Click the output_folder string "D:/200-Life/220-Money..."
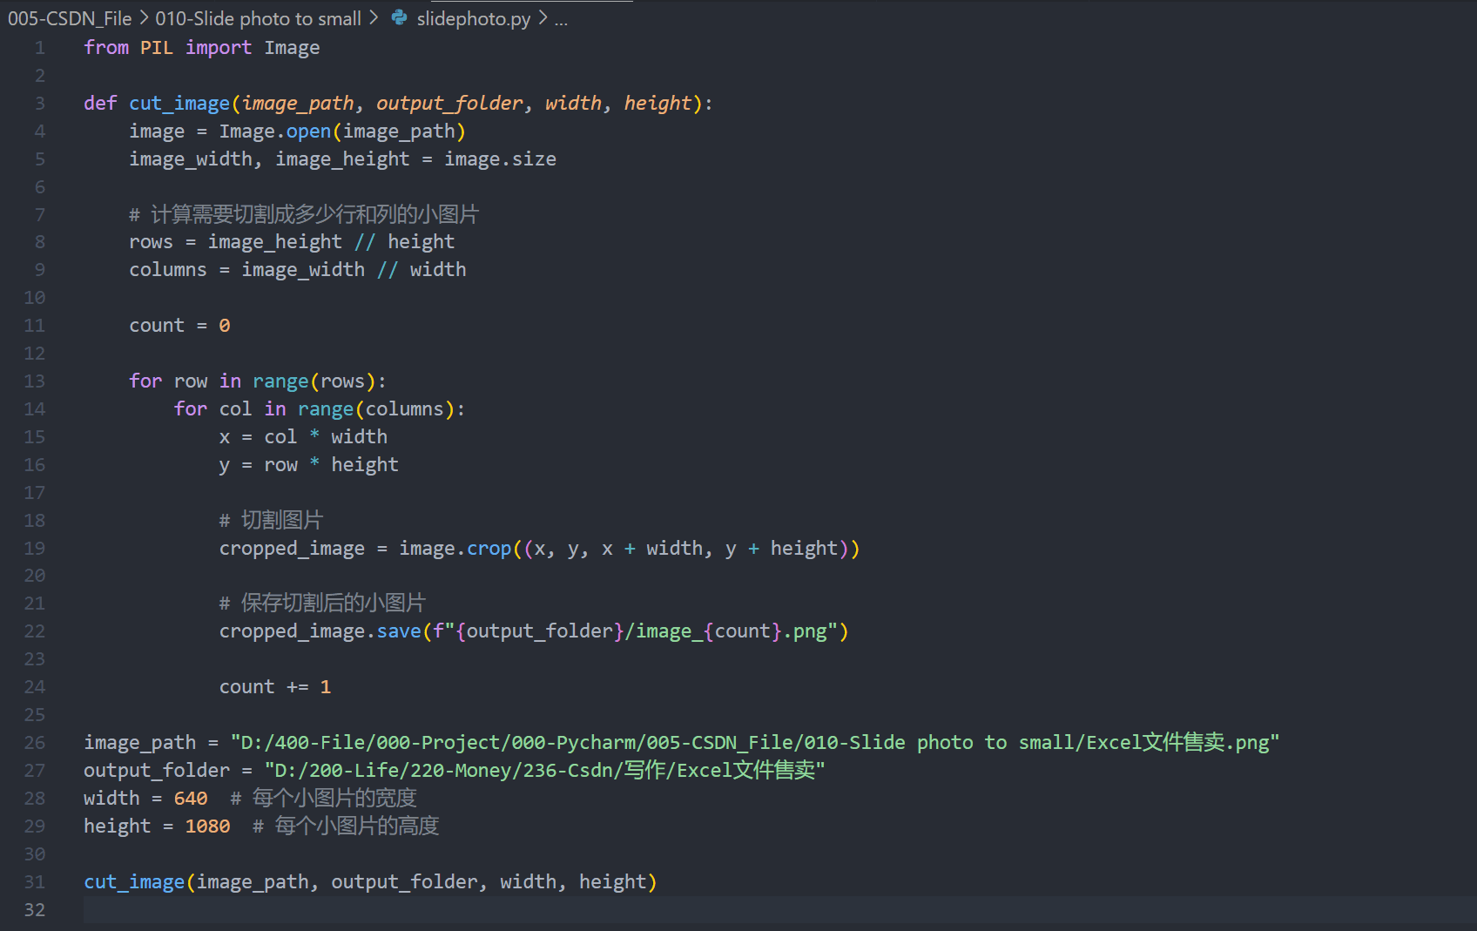The image size is (1477, 931). 544,771
